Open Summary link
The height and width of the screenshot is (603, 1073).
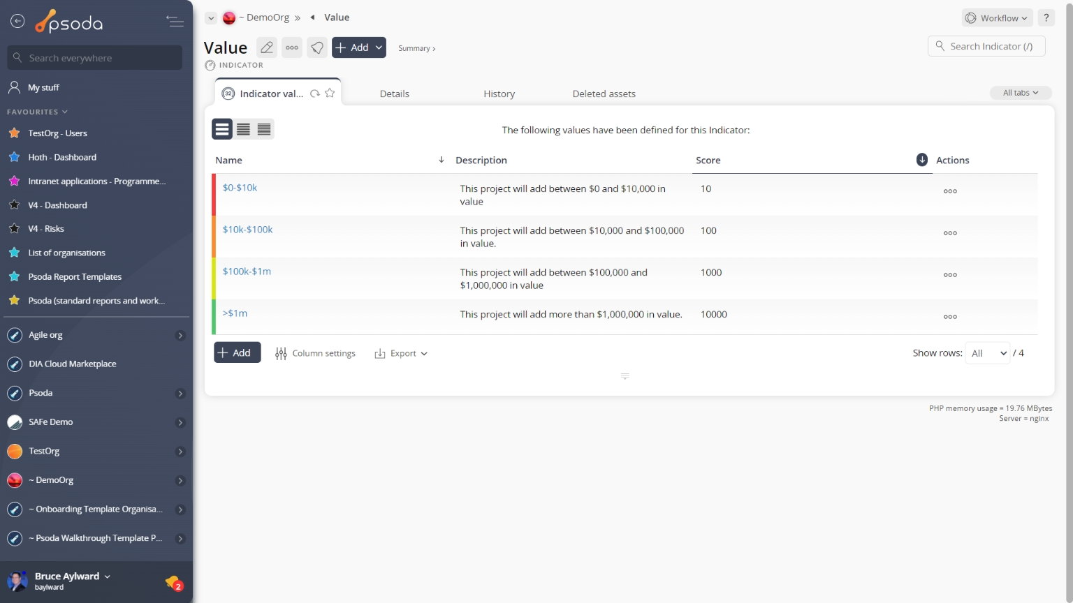coord(416,48)
